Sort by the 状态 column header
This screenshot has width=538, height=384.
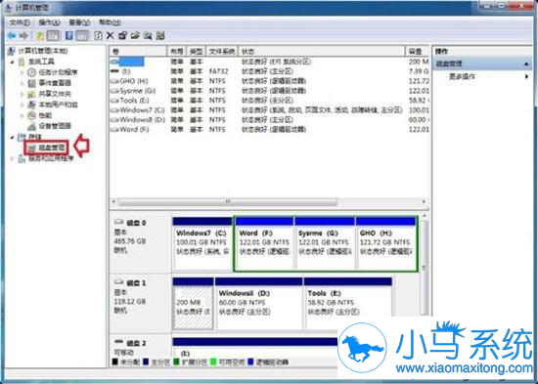point(322,52)
